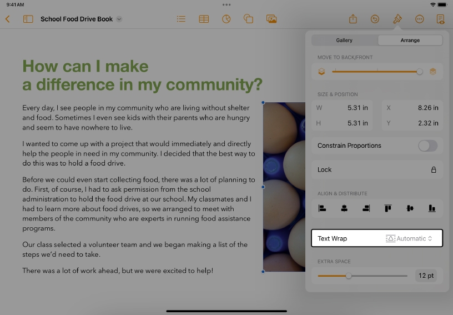Tap the undo icon

(375, 19)
